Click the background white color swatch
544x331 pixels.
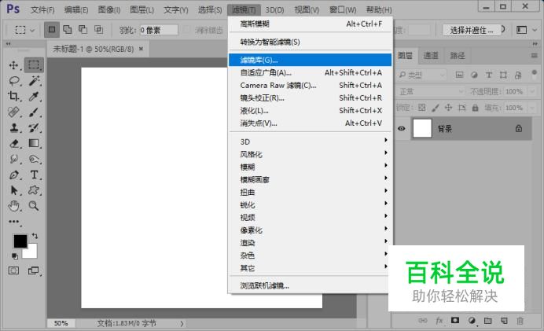point(32,252)
